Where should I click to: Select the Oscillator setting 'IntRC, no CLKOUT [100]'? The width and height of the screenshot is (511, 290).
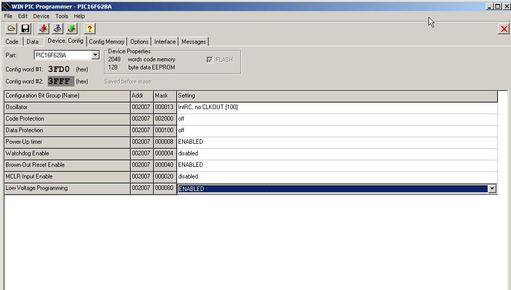337,107
